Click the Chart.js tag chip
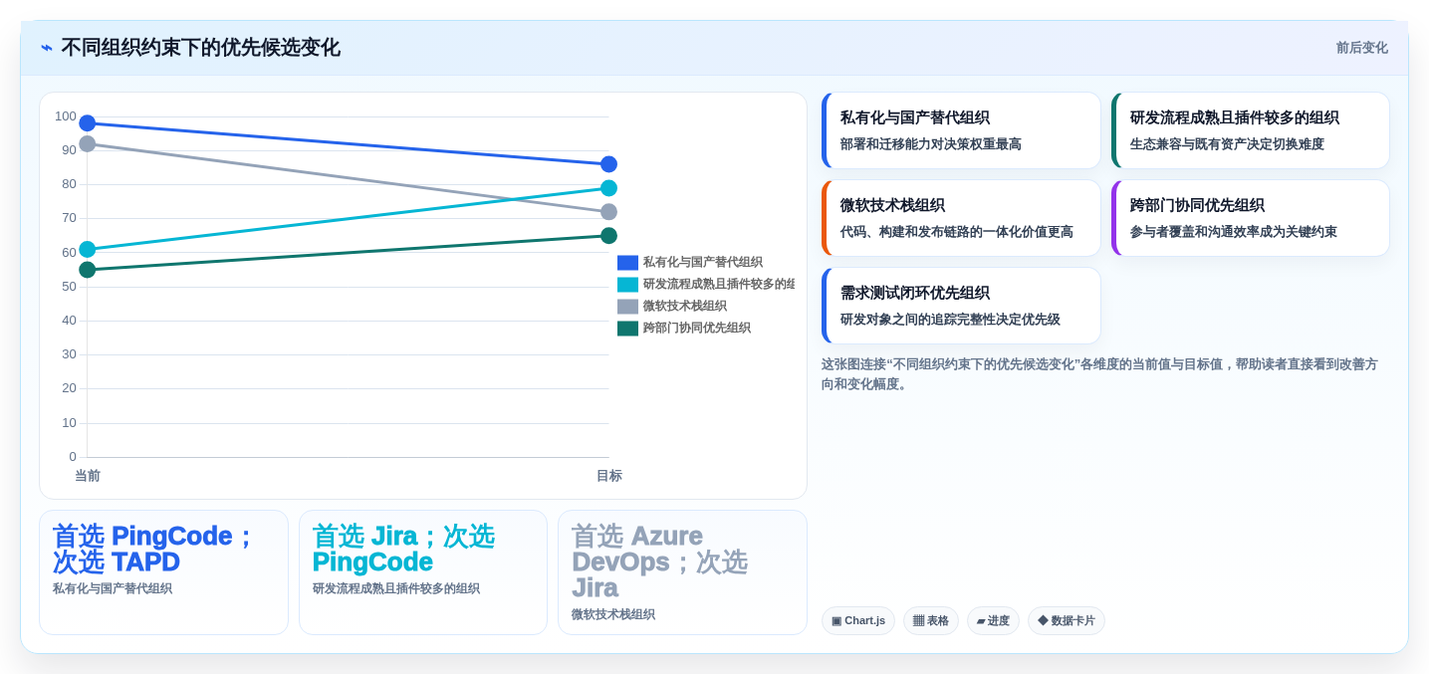Image resolution: width=1429 pixels, height=674 pixels. click(x=858, y=621)
